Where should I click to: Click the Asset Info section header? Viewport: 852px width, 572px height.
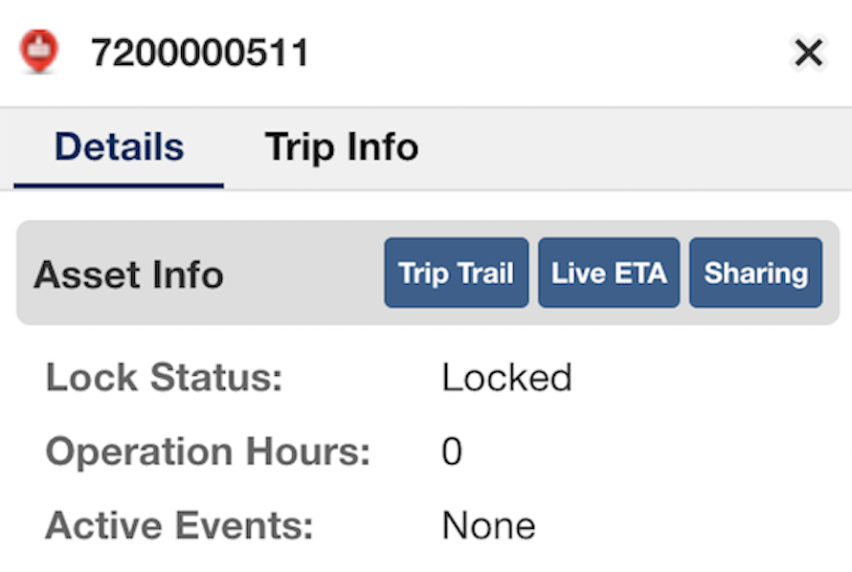[129, 275]
